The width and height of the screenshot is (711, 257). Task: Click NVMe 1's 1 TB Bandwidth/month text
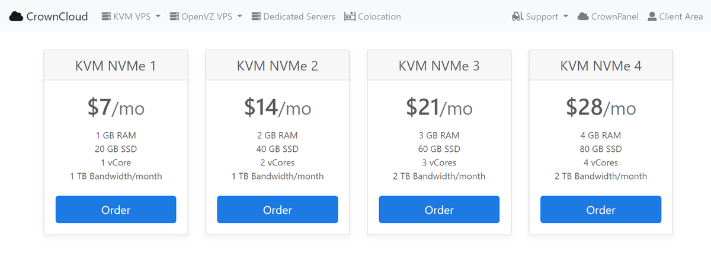click(x=116, y=176)
